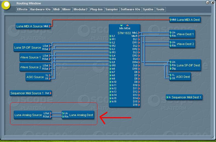Click the In10 input on STM 1632
216x142 pixels.
coord(110,82)
